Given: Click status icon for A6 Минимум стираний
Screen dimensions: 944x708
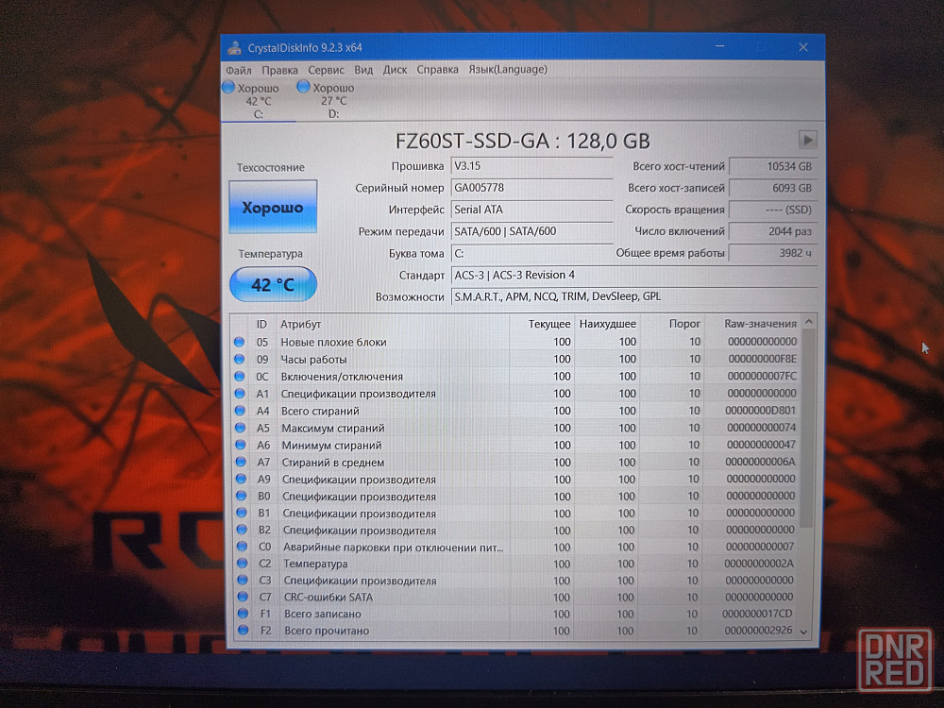Looking at the screenshot, I should tap(241, 445).
